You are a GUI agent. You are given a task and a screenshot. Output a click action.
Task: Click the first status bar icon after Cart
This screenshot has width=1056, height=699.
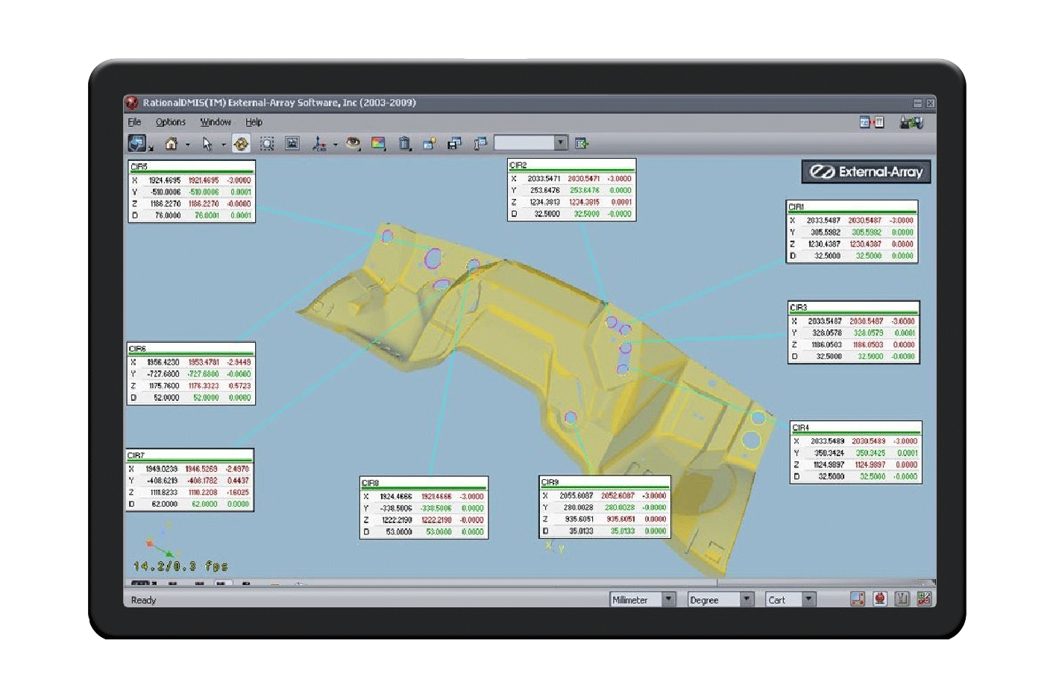coord(858,598)
